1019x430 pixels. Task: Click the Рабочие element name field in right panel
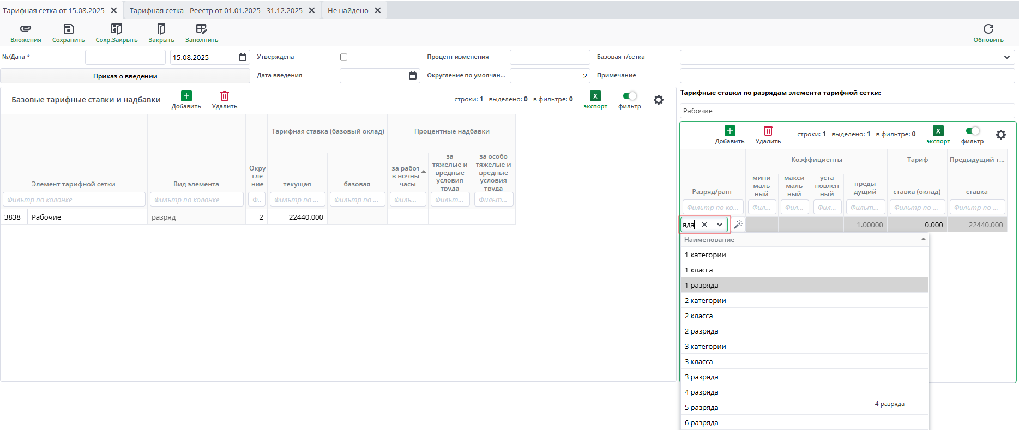pyautogui.click(x=847, y=111)
